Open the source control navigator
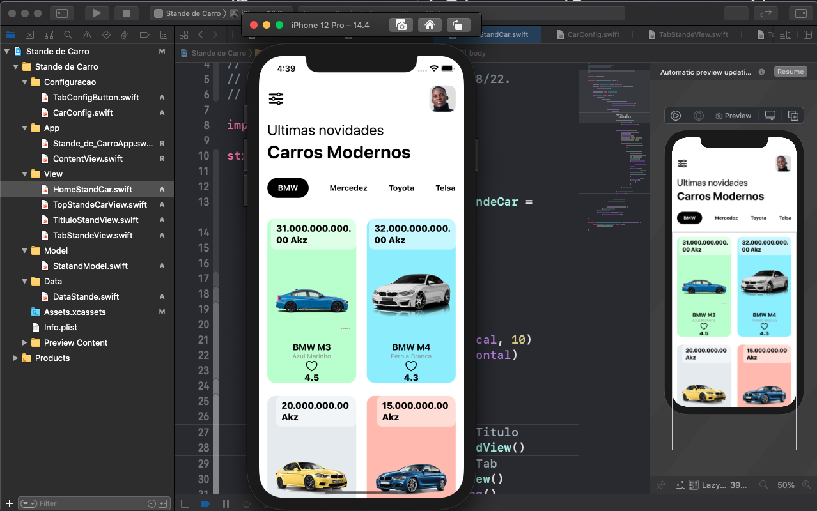817x511 pixels. pos(29,34)
